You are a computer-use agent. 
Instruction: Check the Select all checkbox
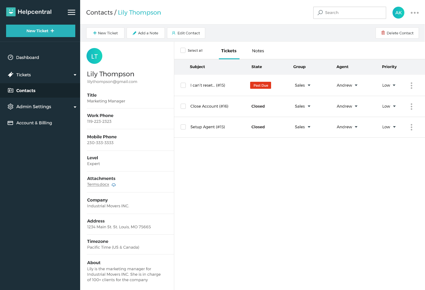tap(183, 50)
